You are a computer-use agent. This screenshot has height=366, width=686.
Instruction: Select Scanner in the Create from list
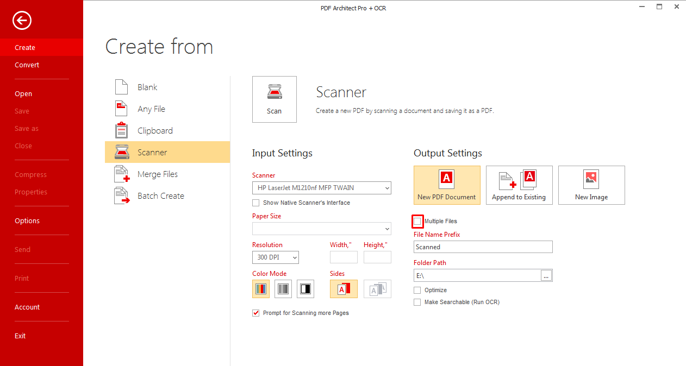pyautogui.click(x=167, y=152)
